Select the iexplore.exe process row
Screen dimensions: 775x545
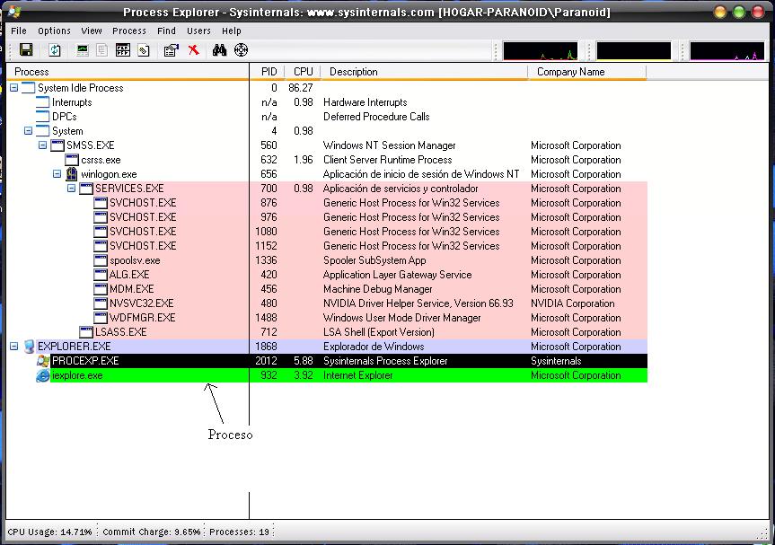(x=77, y=375)
